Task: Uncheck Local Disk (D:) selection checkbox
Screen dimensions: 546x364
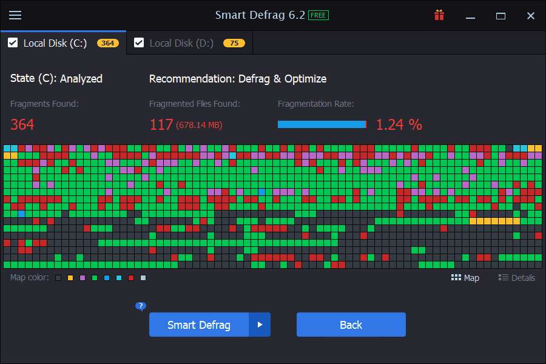Action: tap(139, 43)
